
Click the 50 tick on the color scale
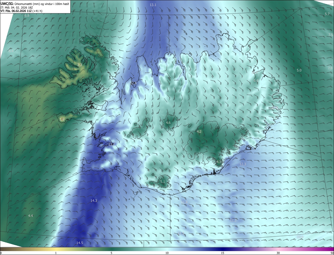(332, 253)
